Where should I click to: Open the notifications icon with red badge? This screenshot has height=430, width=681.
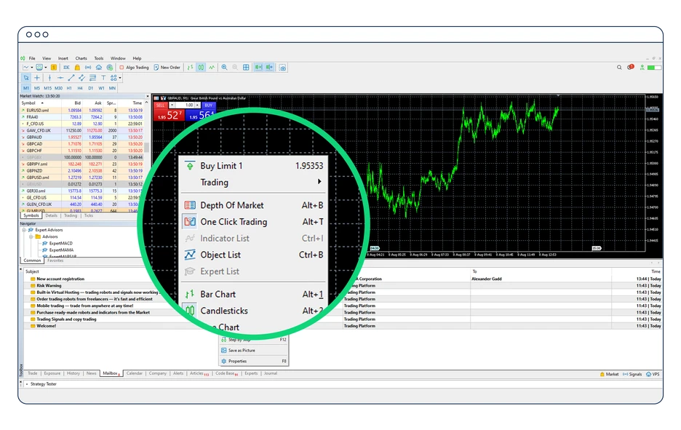(631, 67)
